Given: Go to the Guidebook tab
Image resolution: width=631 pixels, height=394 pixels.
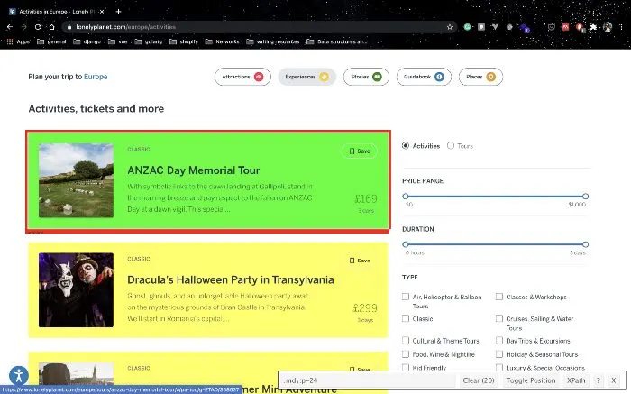Looking at the screenshot, I should (x=423, y=77).
